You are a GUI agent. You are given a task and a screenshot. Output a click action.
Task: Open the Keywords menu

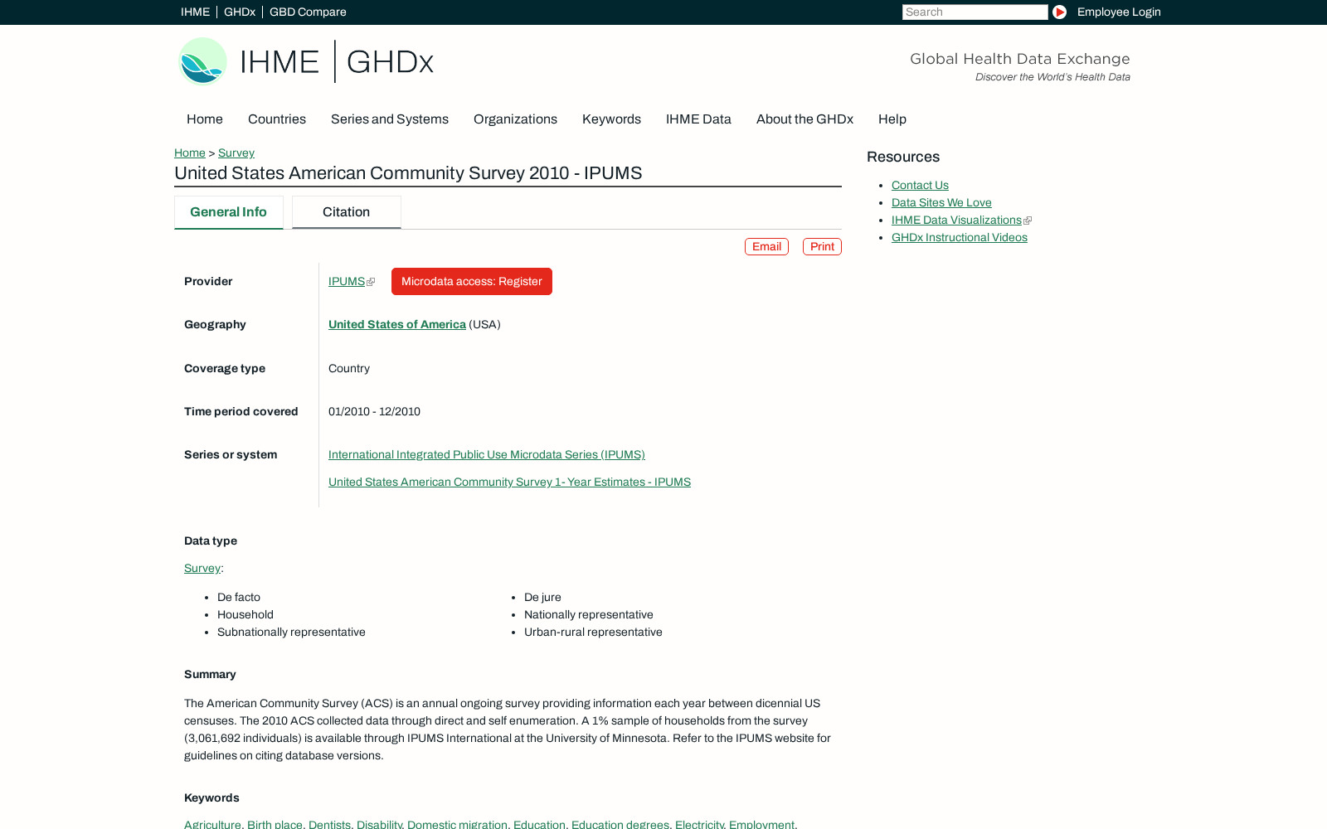coord(611,119)
